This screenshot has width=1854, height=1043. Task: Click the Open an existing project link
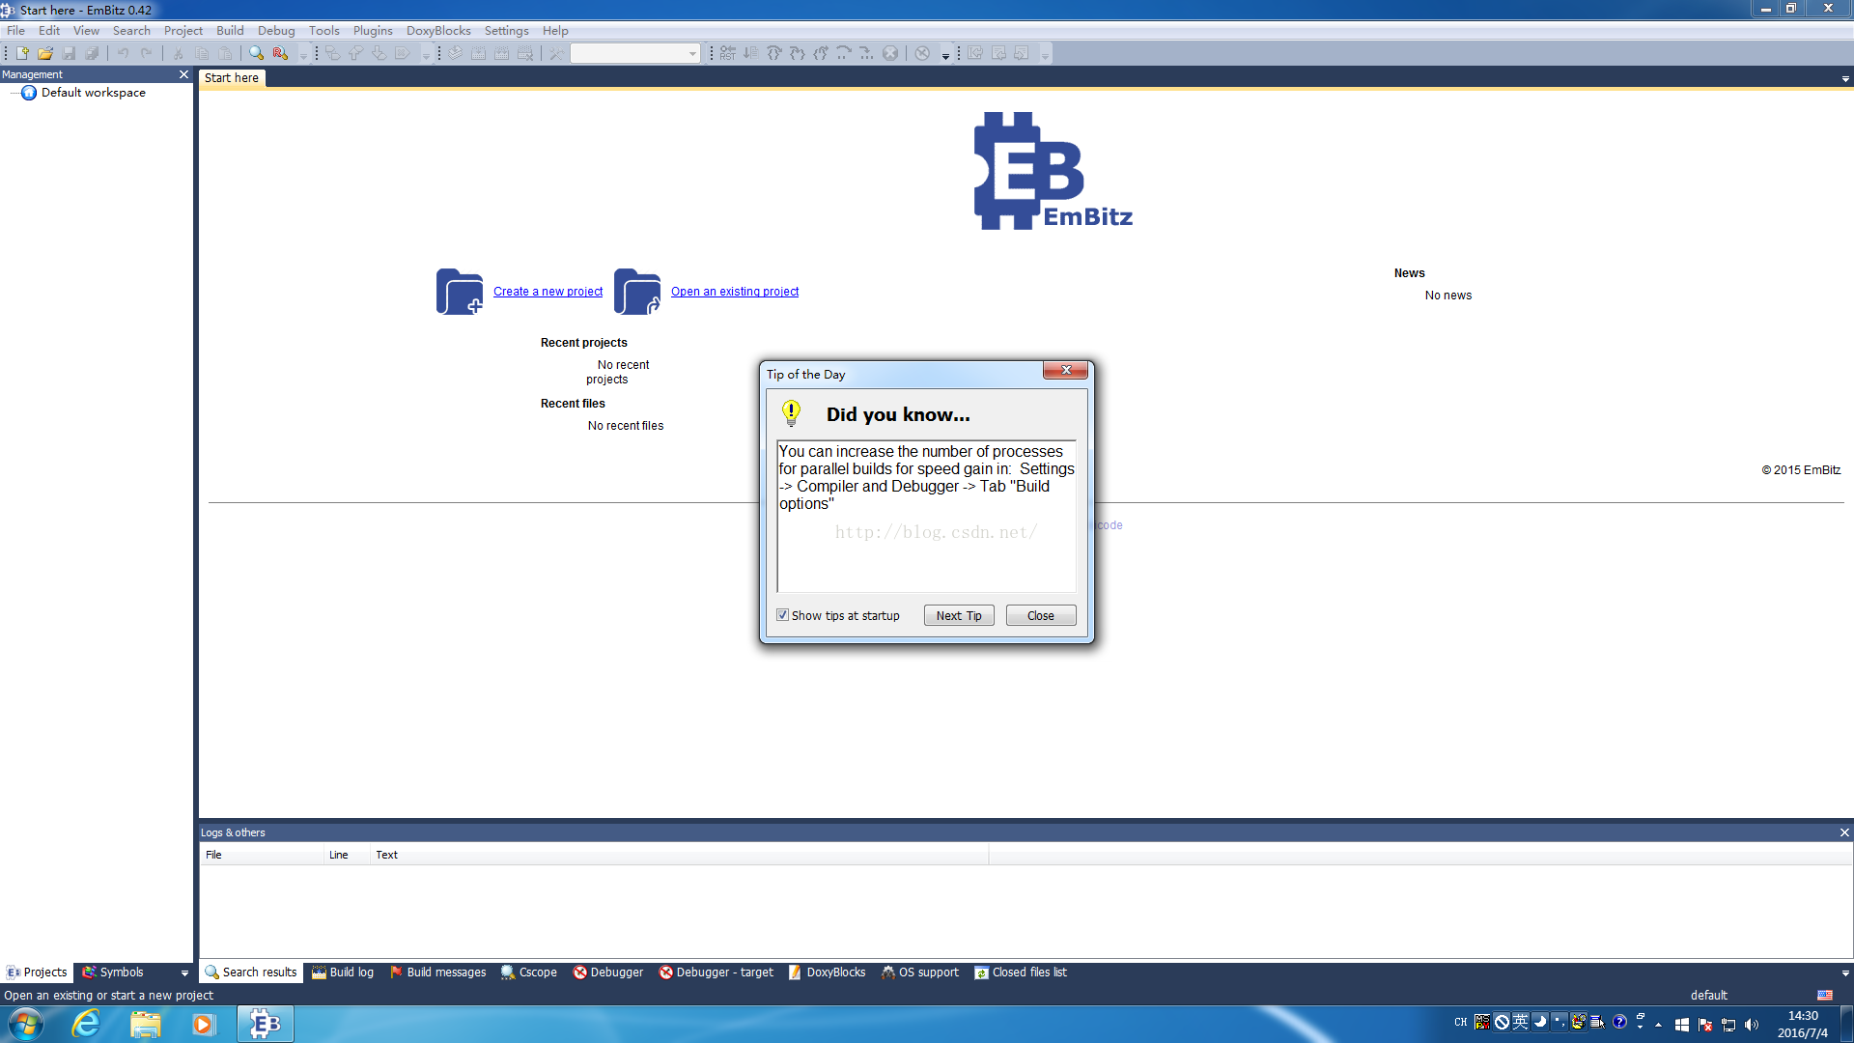coord(735,292)
